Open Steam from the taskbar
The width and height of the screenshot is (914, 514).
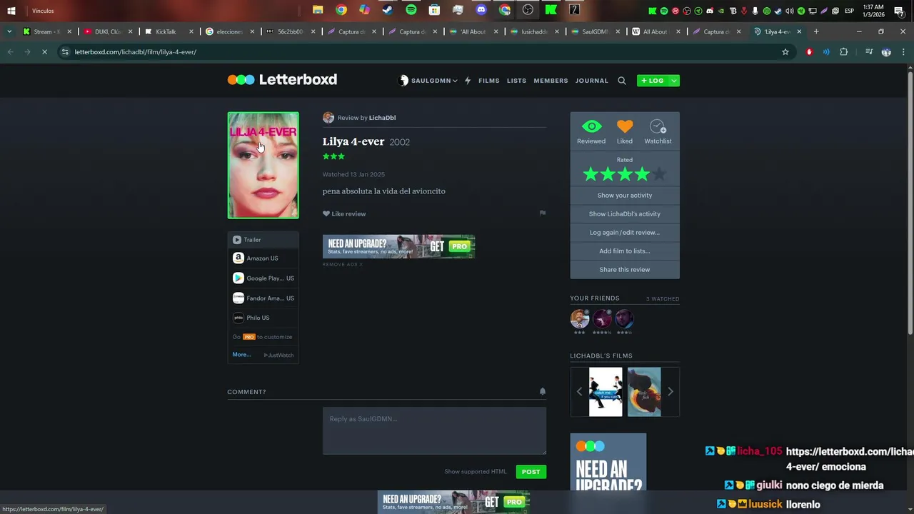pyautogui.click(x=388, y=10)
